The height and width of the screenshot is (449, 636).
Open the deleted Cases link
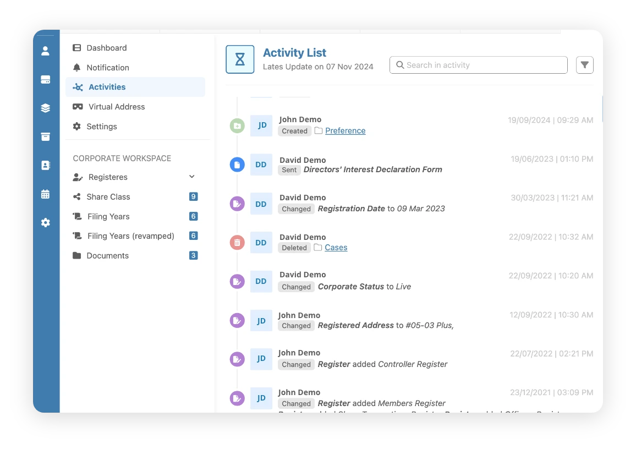point(336,247)
